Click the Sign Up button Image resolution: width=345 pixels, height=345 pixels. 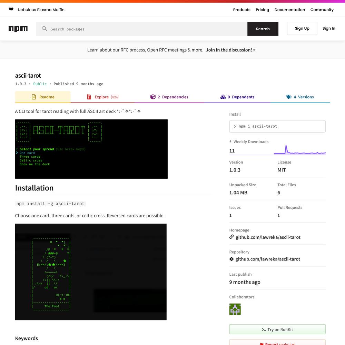click(x=302, y=28)
